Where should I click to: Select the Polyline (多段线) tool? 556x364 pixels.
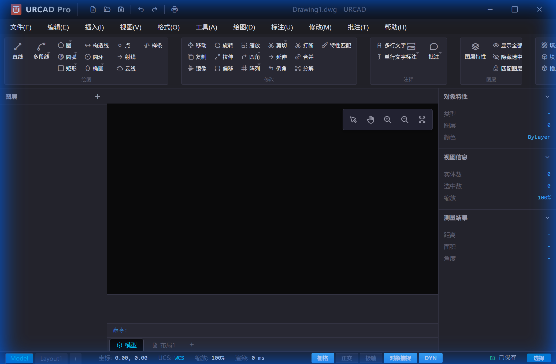(41, 51)
